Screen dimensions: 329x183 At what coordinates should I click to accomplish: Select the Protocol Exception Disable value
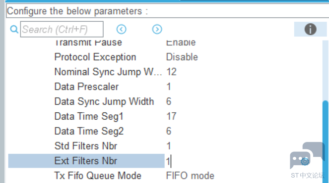click(x=182, y=57)
